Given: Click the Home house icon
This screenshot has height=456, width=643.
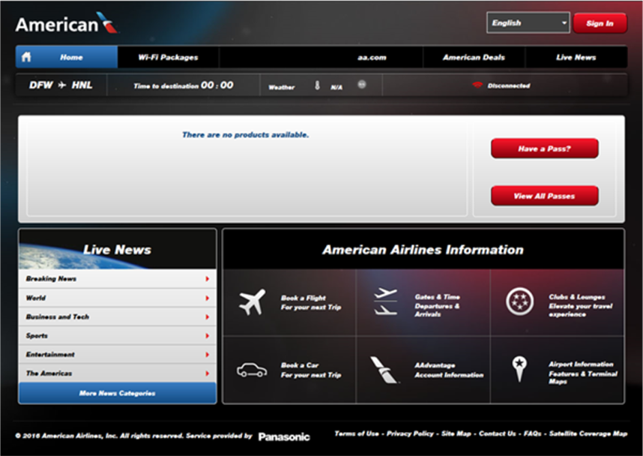Looking at the screenshot, I should point(27,57).
